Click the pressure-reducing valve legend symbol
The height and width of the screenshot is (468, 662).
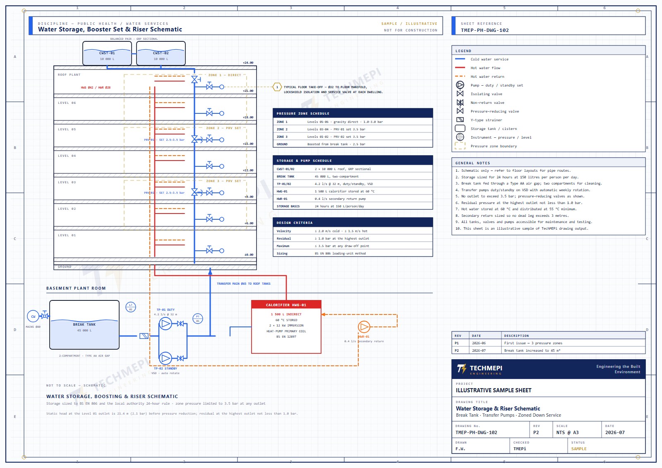coord(460,111)
